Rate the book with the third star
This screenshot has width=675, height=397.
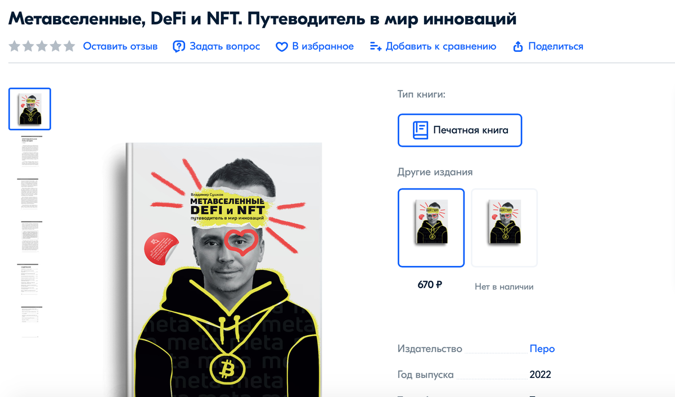(42, 46)
